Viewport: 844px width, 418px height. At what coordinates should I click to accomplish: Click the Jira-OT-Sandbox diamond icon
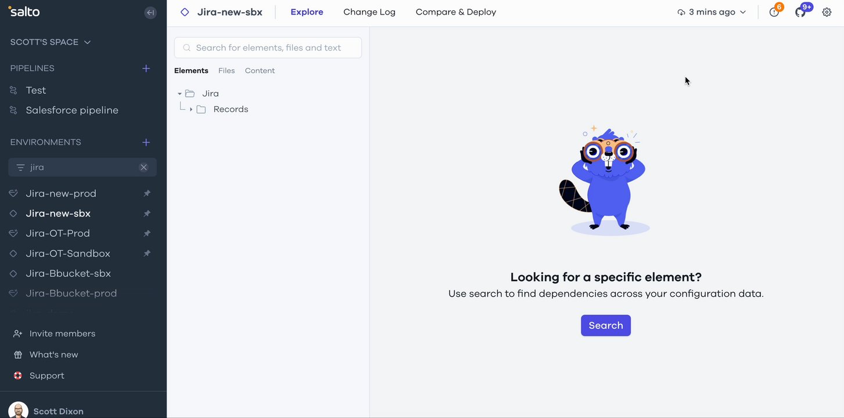pos(13,254)
